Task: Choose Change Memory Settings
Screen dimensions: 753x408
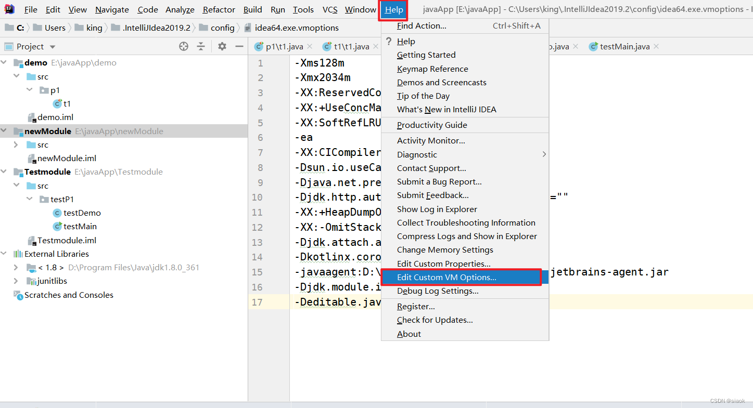Action: pos(465,249)
